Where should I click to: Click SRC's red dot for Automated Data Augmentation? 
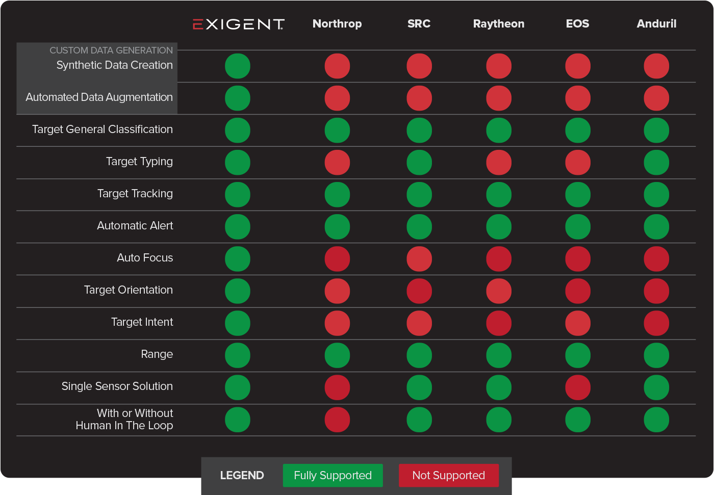click(x=419, y=98)
